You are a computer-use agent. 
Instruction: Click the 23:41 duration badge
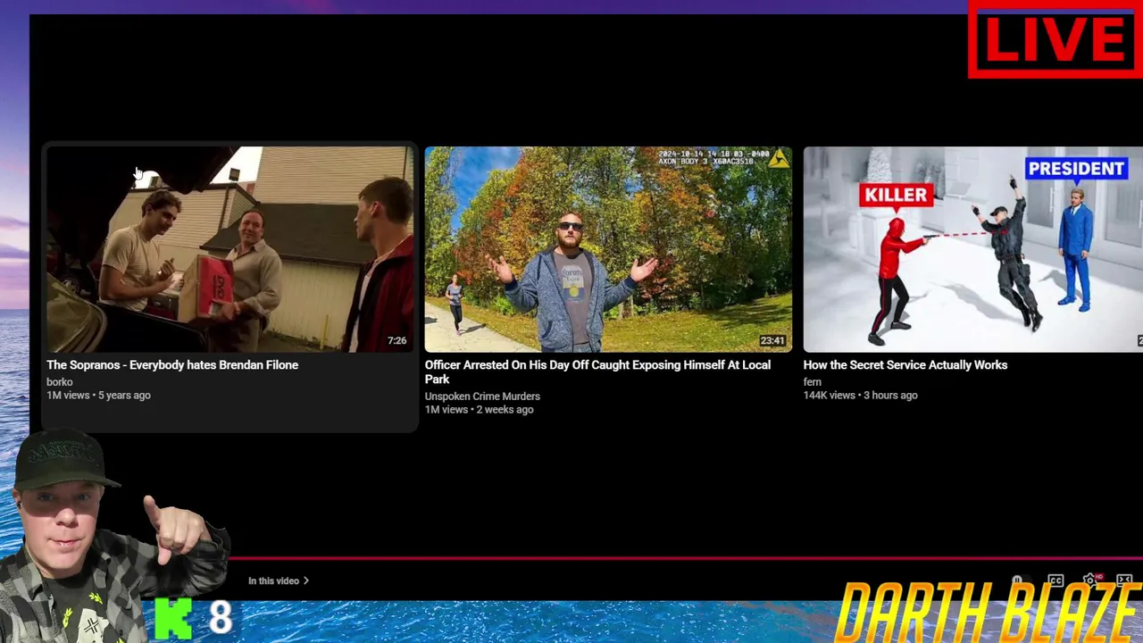pyautogui.click(x=772, y=341)
